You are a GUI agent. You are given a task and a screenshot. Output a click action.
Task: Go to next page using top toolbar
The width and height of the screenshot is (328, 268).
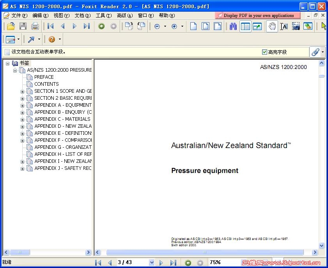pos(74,26)
